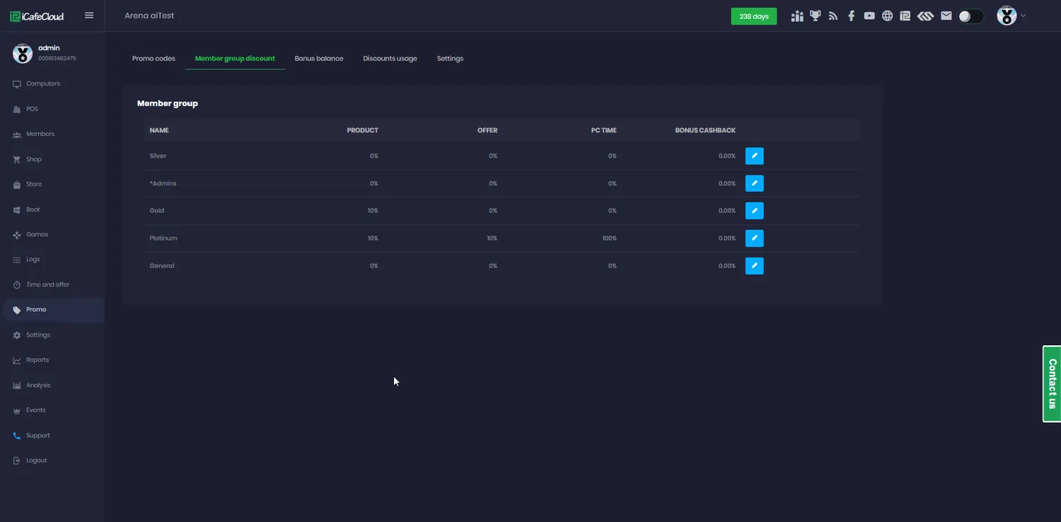1061x522 pixels.
Task: Go to the Discounts usage tab
Action: coord(390,59)
